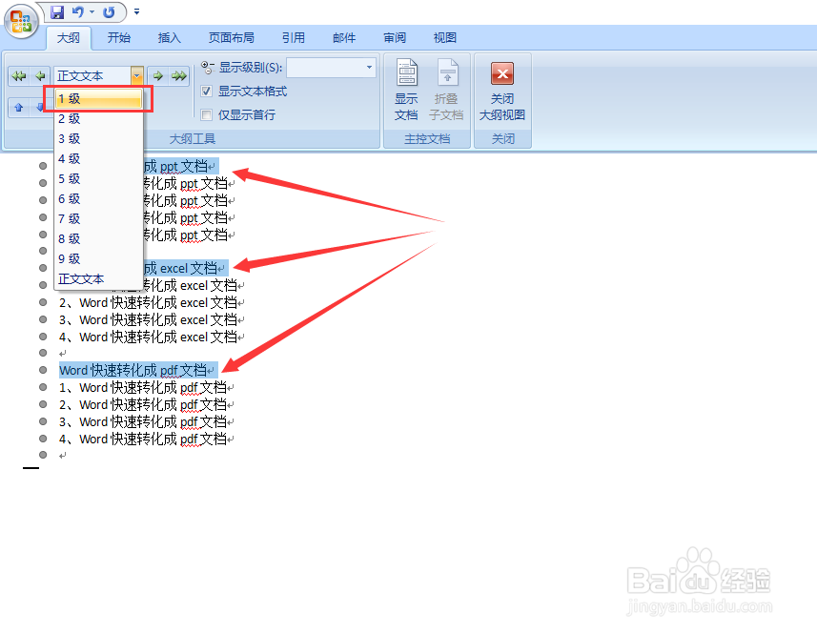Image resolution: width=817 pixels, height=634 pixels.
Task: Open the 邮件 ribbon tab
Action: (x=344, y=37)
